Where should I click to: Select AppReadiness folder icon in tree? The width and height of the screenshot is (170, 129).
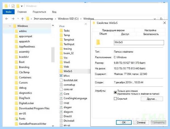point(16,47)
